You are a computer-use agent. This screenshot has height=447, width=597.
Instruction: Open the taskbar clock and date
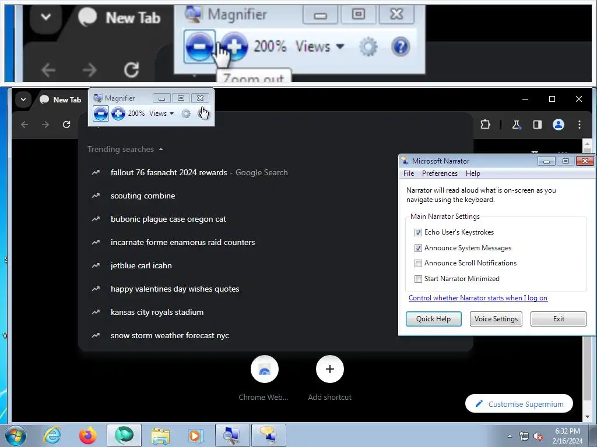pos(567,436)
